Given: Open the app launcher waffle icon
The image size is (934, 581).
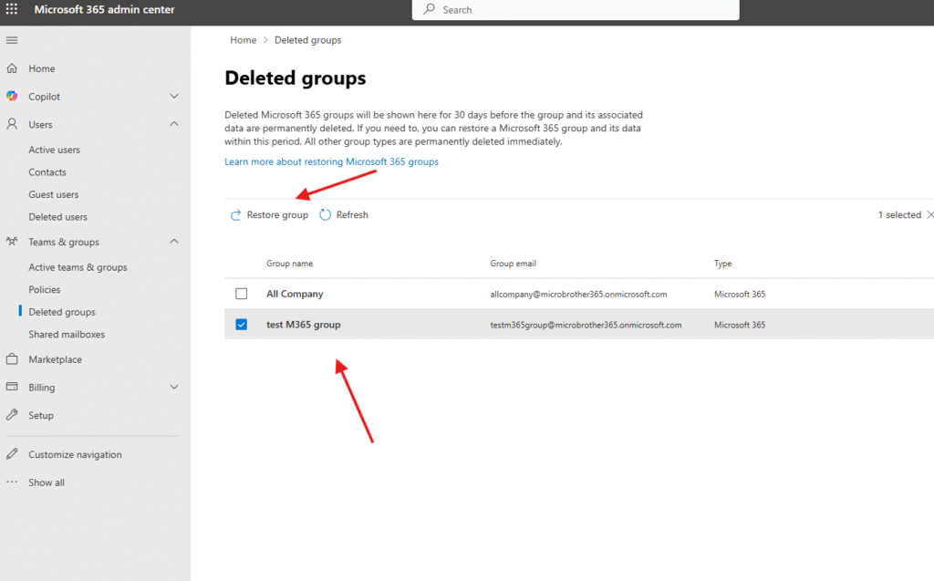Looking at the screenshot, I should coord(12,10).
